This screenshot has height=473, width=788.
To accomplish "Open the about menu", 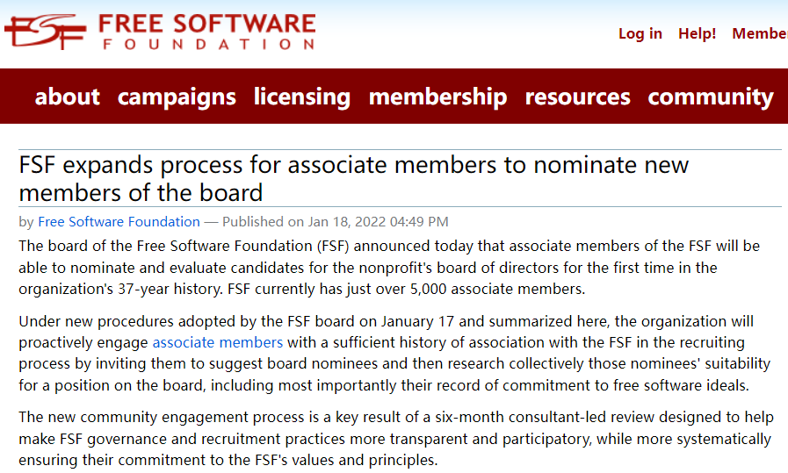I will tap(68, 97).
